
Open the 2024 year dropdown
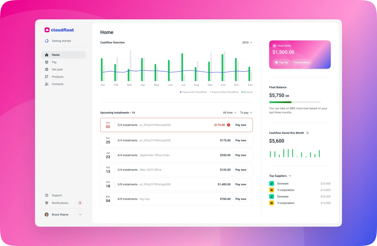(x=247, y=42)
